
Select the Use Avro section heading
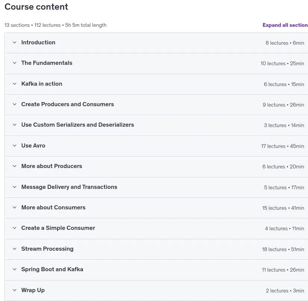pos(33,145)
